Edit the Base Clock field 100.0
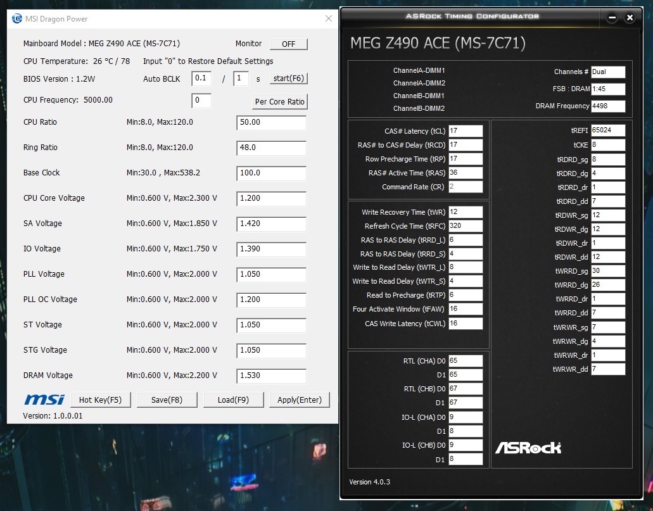This screenshot has height=511, width=653. point(272,173)
